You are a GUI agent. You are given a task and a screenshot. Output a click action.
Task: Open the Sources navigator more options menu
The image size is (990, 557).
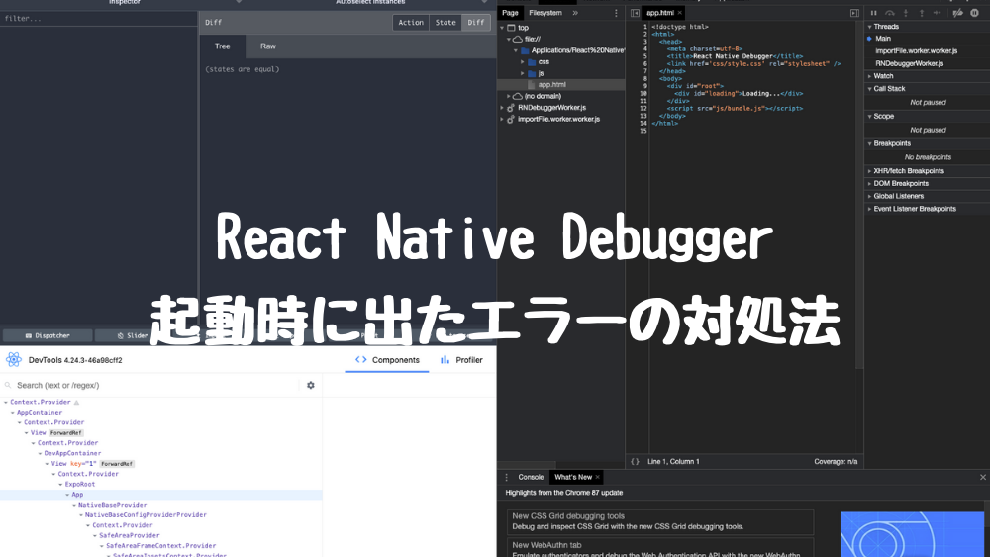[x=616, y=13]
